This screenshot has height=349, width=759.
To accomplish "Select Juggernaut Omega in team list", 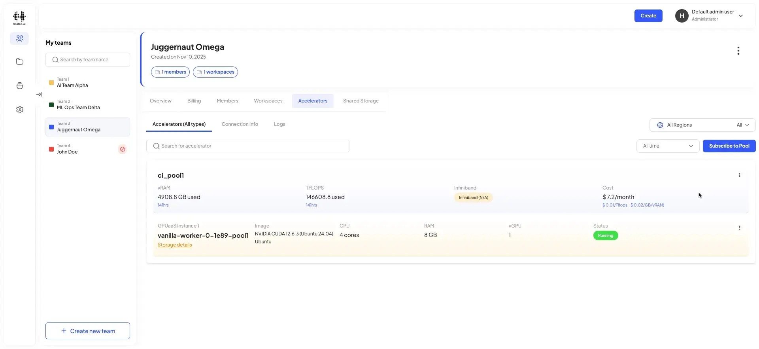I will click(x=88, y=127).
